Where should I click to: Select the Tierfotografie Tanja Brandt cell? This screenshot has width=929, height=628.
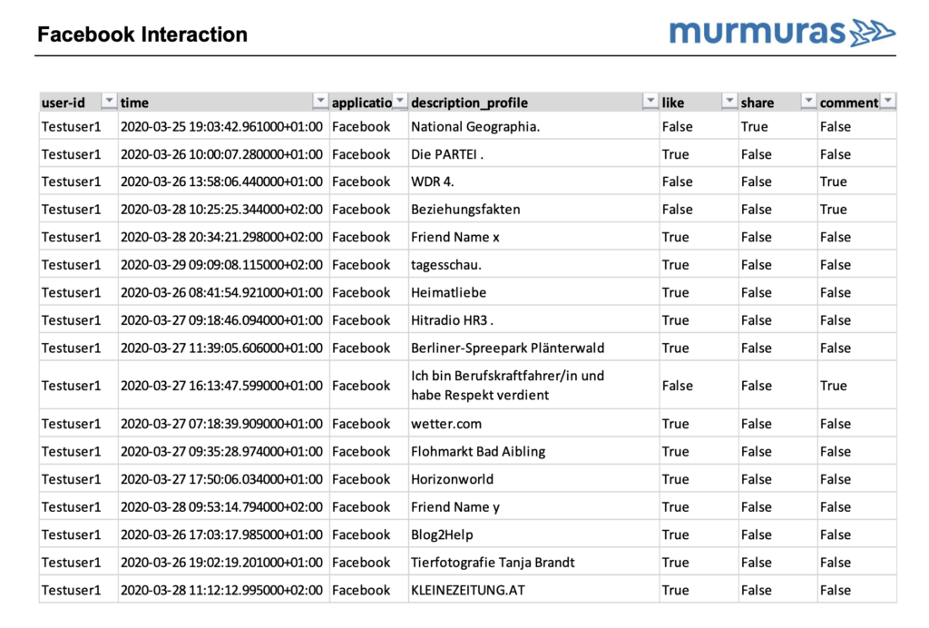[493, 563]
